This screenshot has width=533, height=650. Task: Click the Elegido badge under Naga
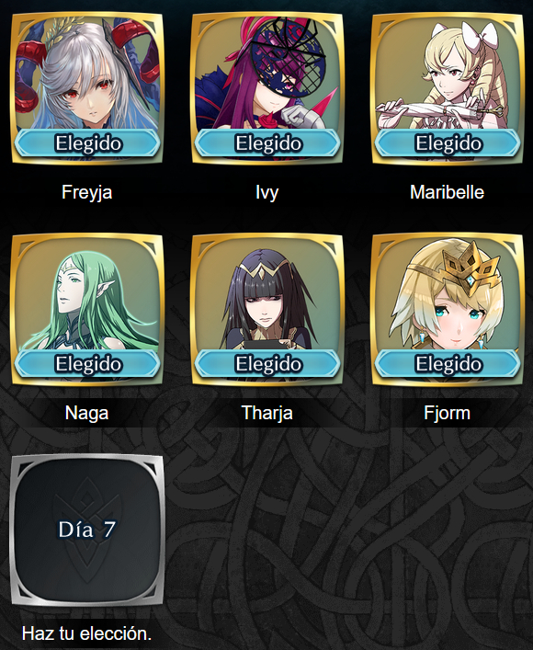coord(87,363)
